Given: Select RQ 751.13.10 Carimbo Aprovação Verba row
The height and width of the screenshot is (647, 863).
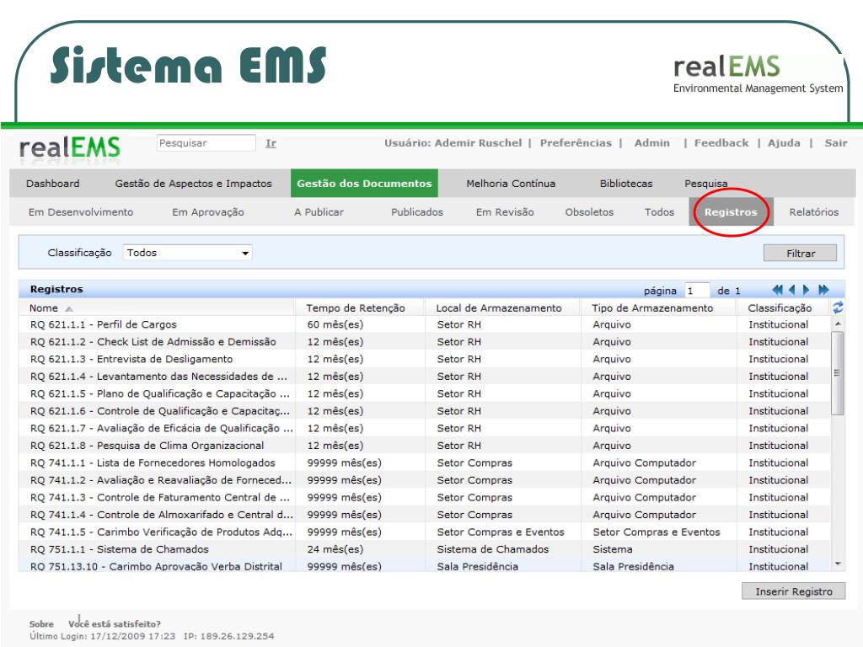Looking at the screenshot, I should click(x=425, y=565).
